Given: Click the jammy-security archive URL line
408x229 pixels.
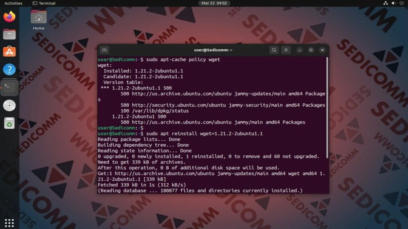Looking at the screenshot, I should point(223,105).
